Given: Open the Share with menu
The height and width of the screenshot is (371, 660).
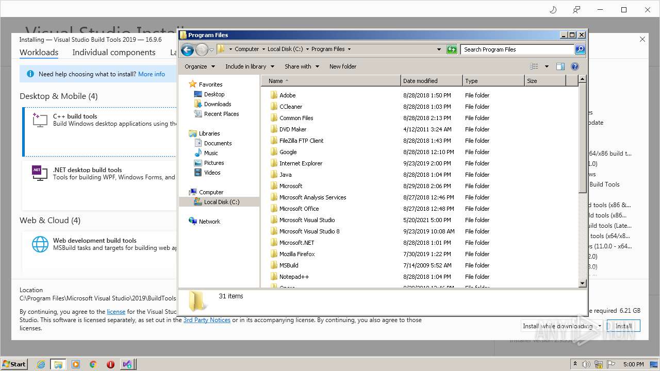Looking at the screenshot, I should coord(302,66).
